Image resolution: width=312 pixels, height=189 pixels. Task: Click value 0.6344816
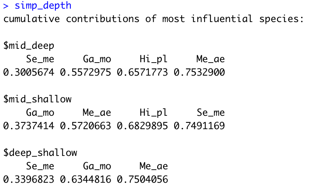pos(86,179)
